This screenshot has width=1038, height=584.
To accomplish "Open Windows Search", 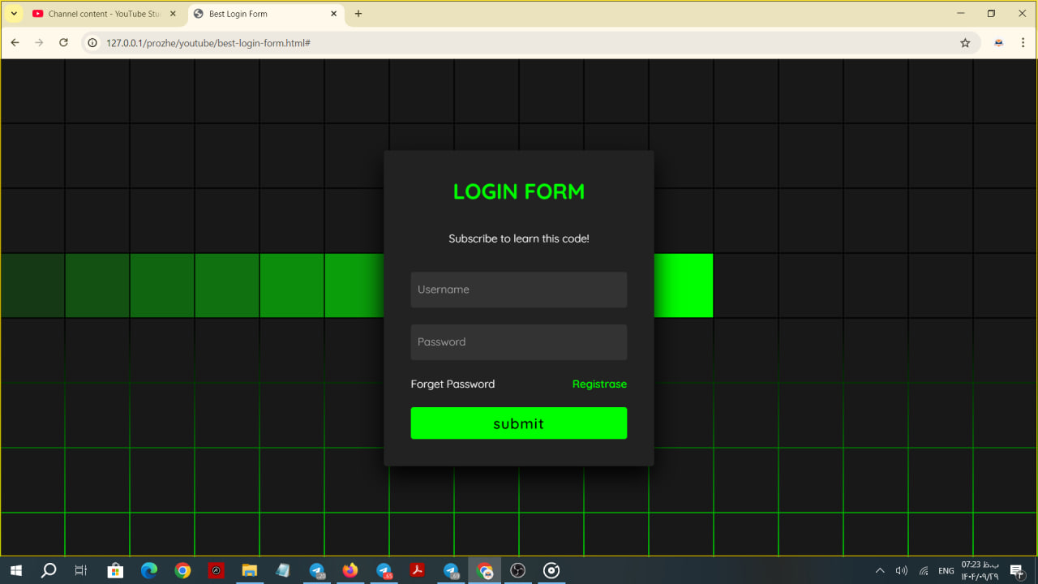I will (48, 570).
